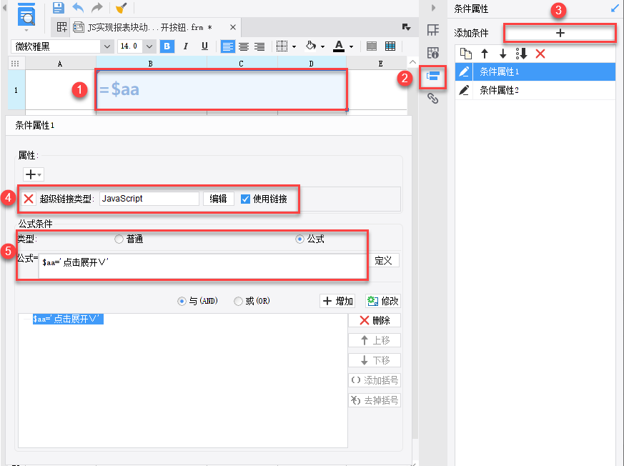Delete selected condition with red X
The image size is (624, 466).
(x=540, y=54)
